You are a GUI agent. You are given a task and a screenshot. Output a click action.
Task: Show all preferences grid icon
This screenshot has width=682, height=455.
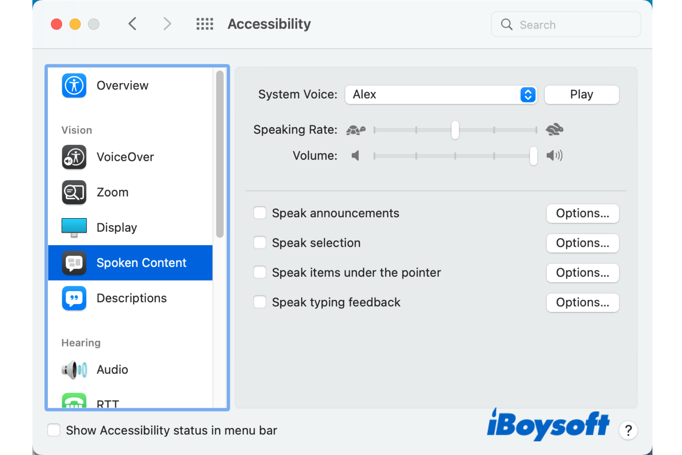pyautogui.click(x=205, y=24)
